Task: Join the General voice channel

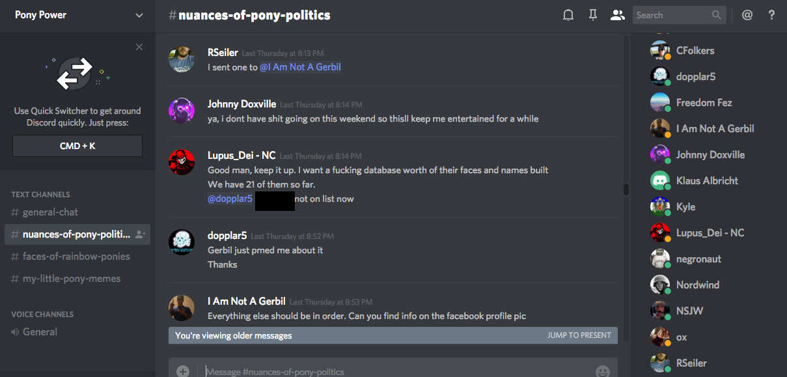Action: click(x=40, y=332)
